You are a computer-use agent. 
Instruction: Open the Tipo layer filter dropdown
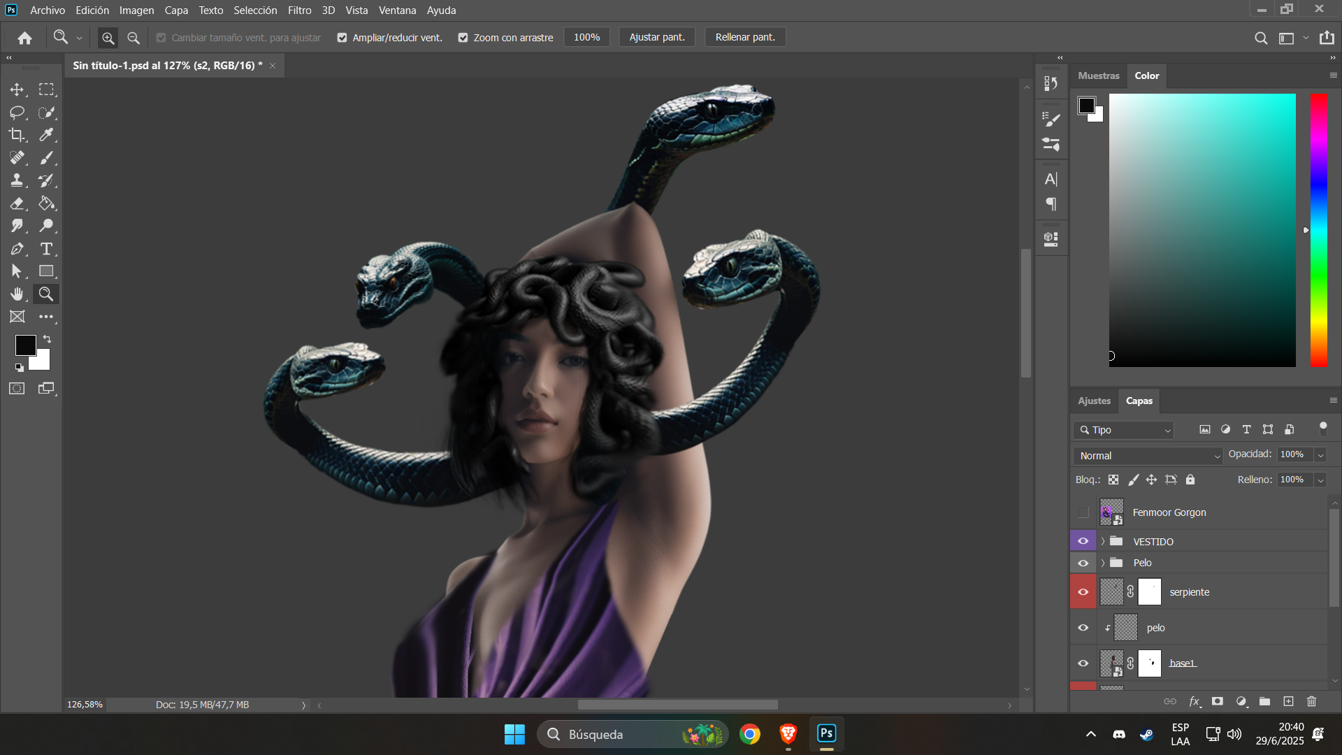tap(1123, 430)
